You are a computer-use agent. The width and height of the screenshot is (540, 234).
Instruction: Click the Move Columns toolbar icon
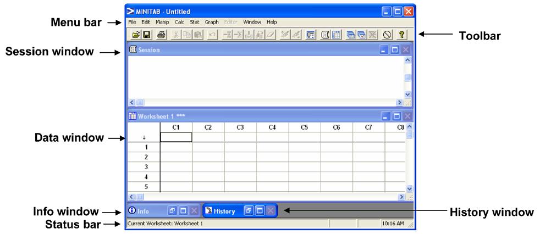point(259,35)
